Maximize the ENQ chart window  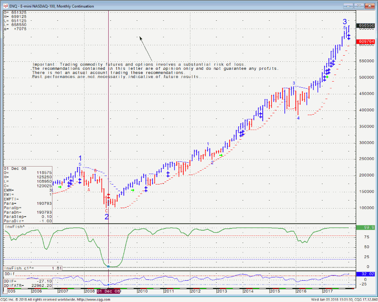point(359,6)
